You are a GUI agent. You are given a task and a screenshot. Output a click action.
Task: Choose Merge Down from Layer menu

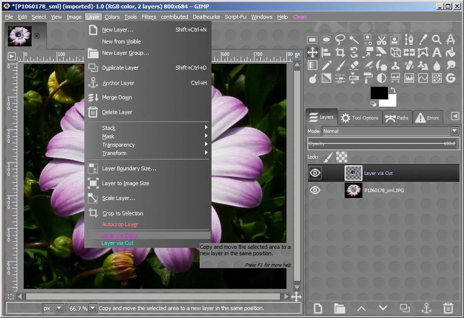pyautogui.click(x=117, y=98)
